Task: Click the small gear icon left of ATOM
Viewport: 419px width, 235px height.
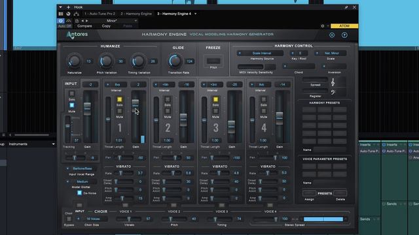Action: point(323,26)
